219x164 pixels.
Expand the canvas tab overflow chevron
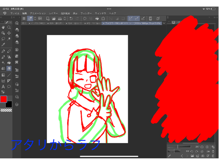click(x=164, y=23)
